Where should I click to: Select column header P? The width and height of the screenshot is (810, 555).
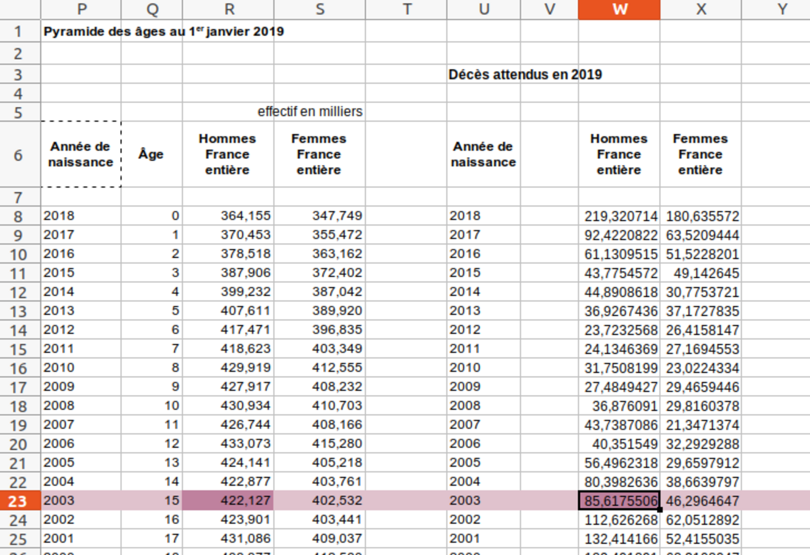pyautogui.click(x=81, y=9)
